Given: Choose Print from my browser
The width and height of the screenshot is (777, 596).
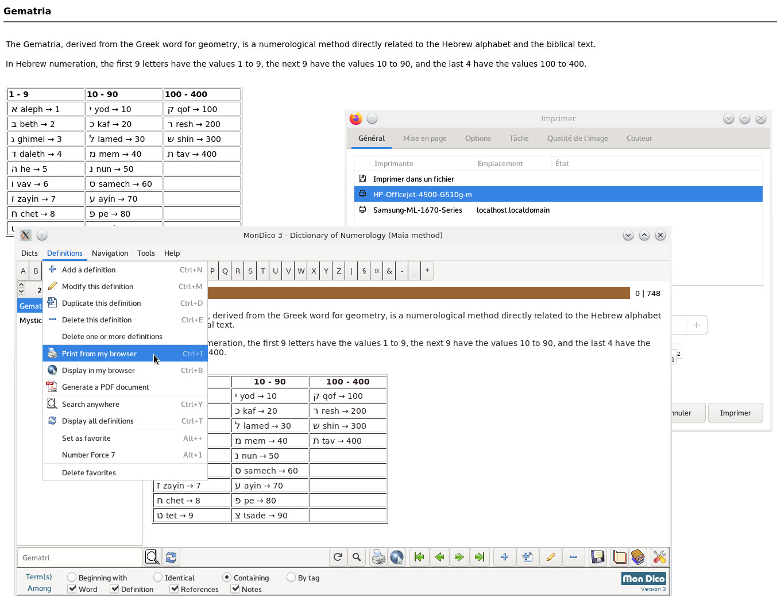Looking at the screenshot, I should 125,353.
